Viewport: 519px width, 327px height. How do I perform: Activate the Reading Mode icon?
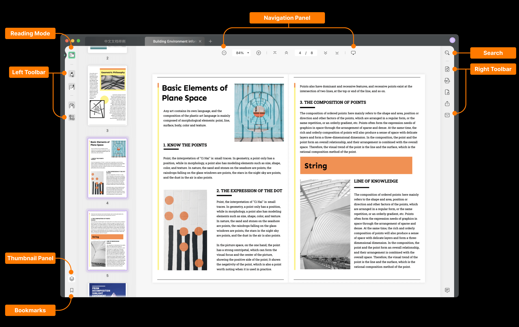point(72,55)
